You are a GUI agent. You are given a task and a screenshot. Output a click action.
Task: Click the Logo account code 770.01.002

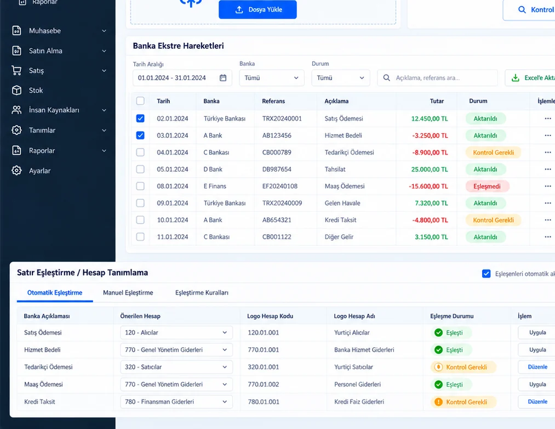264,385
